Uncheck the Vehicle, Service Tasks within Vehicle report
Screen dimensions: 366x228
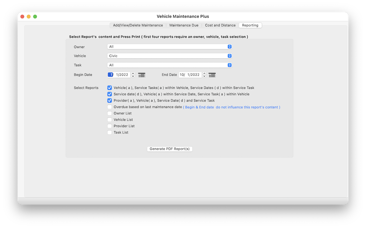tap(110, 88)
